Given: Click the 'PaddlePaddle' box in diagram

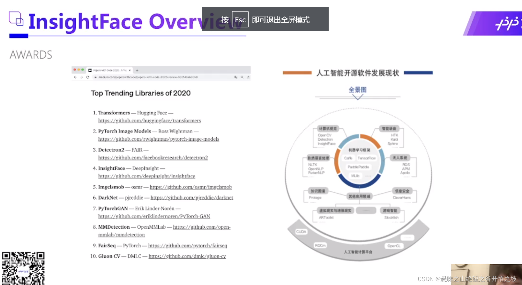Looking at the screenshot, I should (358, 167).
